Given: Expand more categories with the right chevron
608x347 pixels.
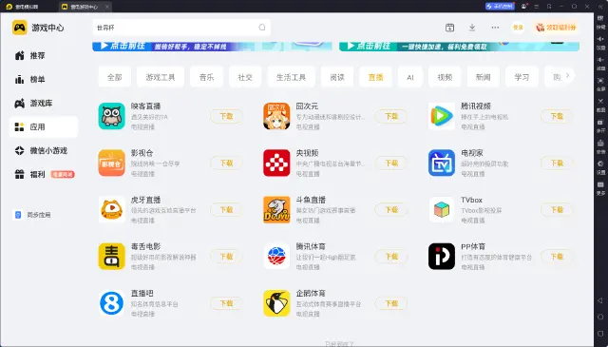Looking at the screenshot, I should pos(568,76).
